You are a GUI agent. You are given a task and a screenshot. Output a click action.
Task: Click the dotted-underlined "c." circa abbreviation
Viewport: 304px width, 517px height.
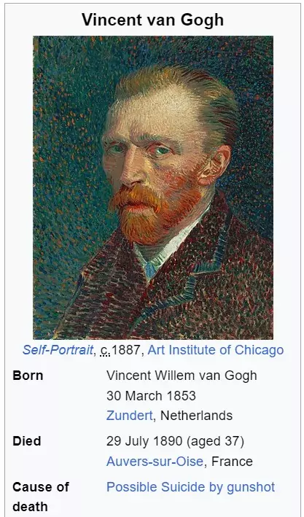coord(105,351)
